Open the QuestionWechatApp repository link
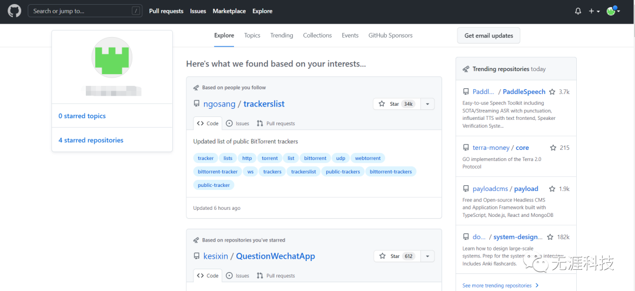 pyautogui.click(x=275, y=256)
